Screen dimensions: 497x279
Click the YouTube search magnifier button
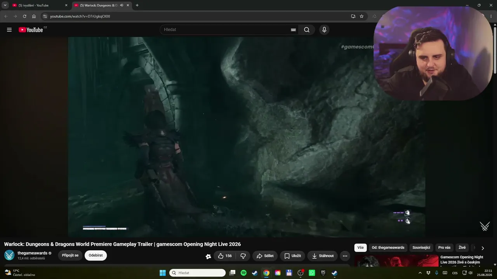(x=307, y=30)
